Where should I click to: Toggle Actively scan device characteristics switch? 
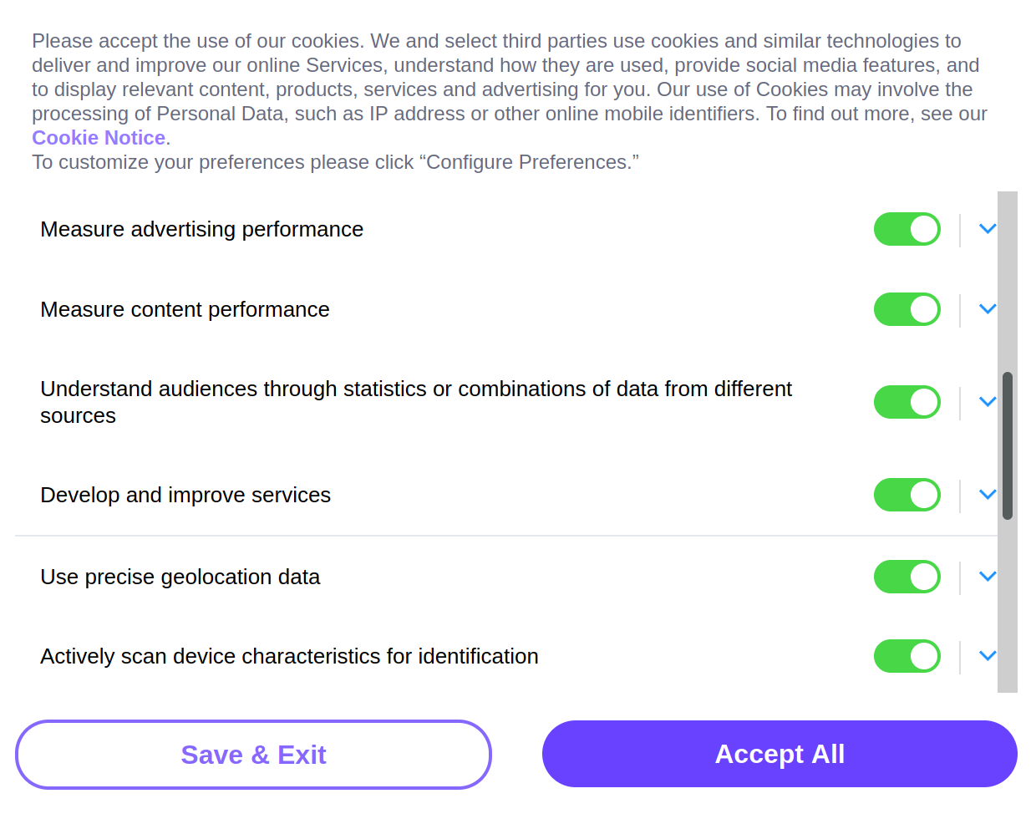click(906, 656)
